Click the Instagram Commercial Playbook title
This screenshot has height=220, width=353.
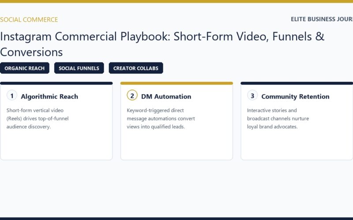pyautogui.click(x=162, y=44)
